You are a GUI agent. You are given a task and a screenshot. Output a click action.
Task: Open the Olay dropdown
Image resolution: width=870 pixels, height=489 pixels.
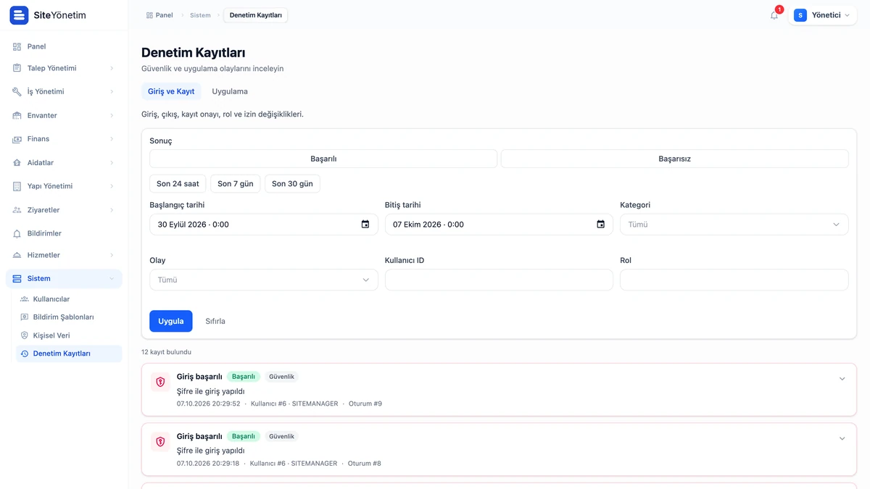pos(264,280)
